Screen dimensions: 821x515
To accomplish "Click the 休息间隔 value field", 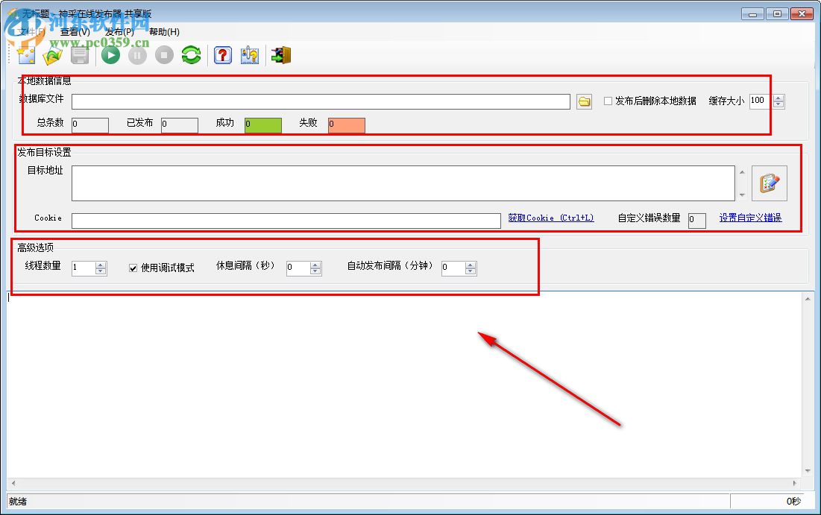I will pyautogui.click(x=298, y=268).
